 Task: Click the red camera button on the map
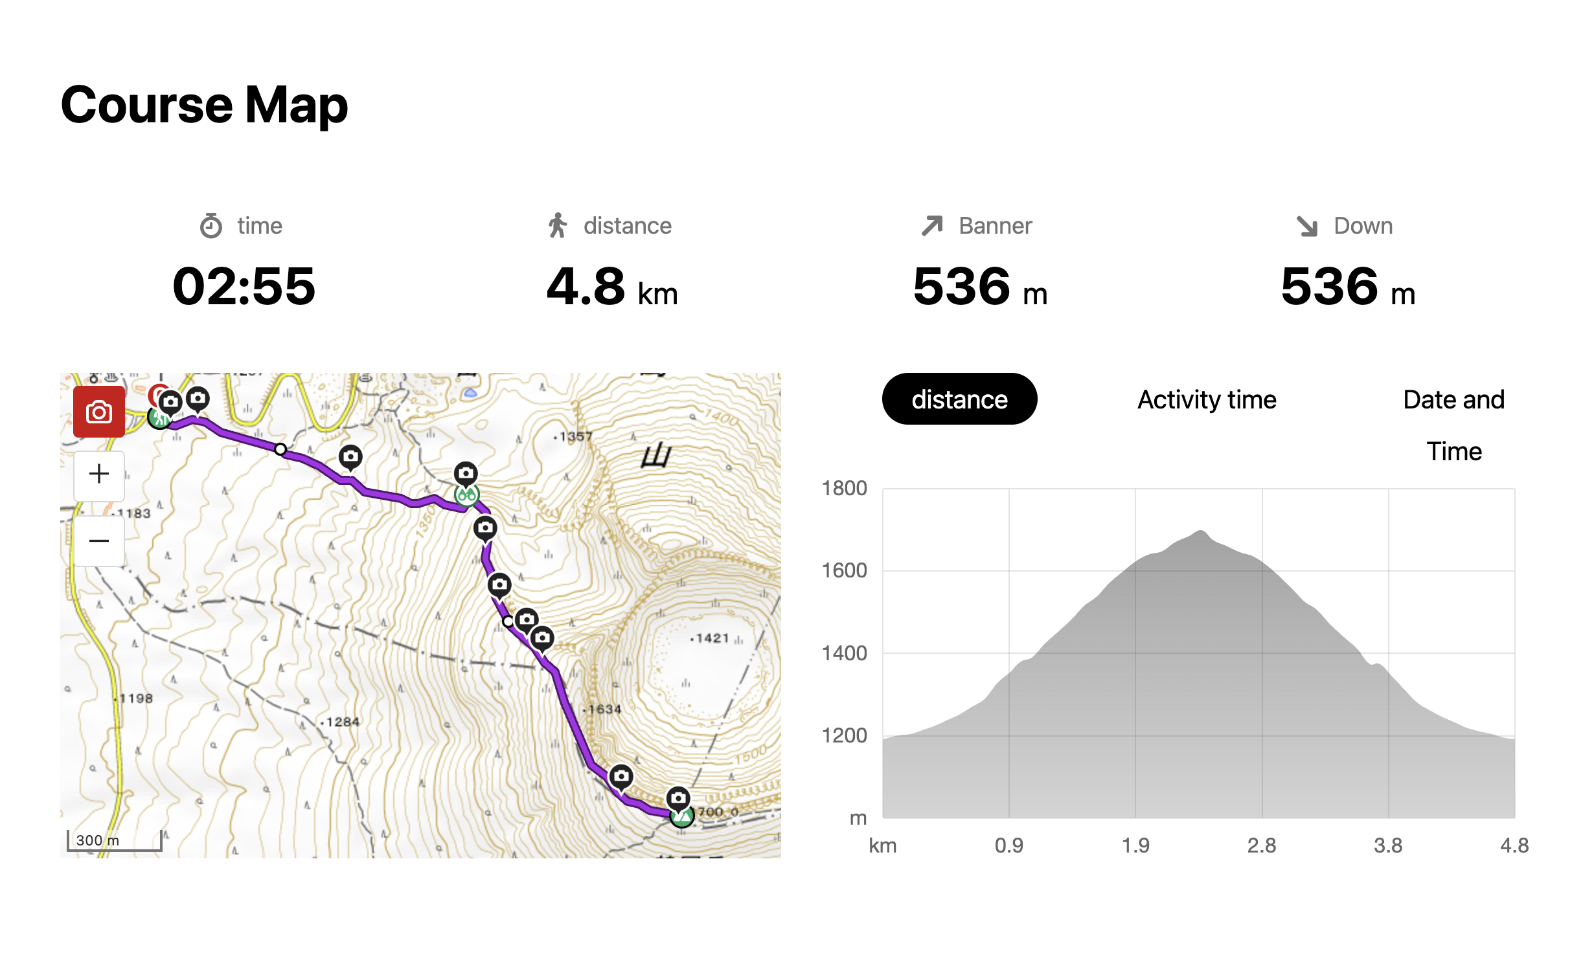click(98, 412)
